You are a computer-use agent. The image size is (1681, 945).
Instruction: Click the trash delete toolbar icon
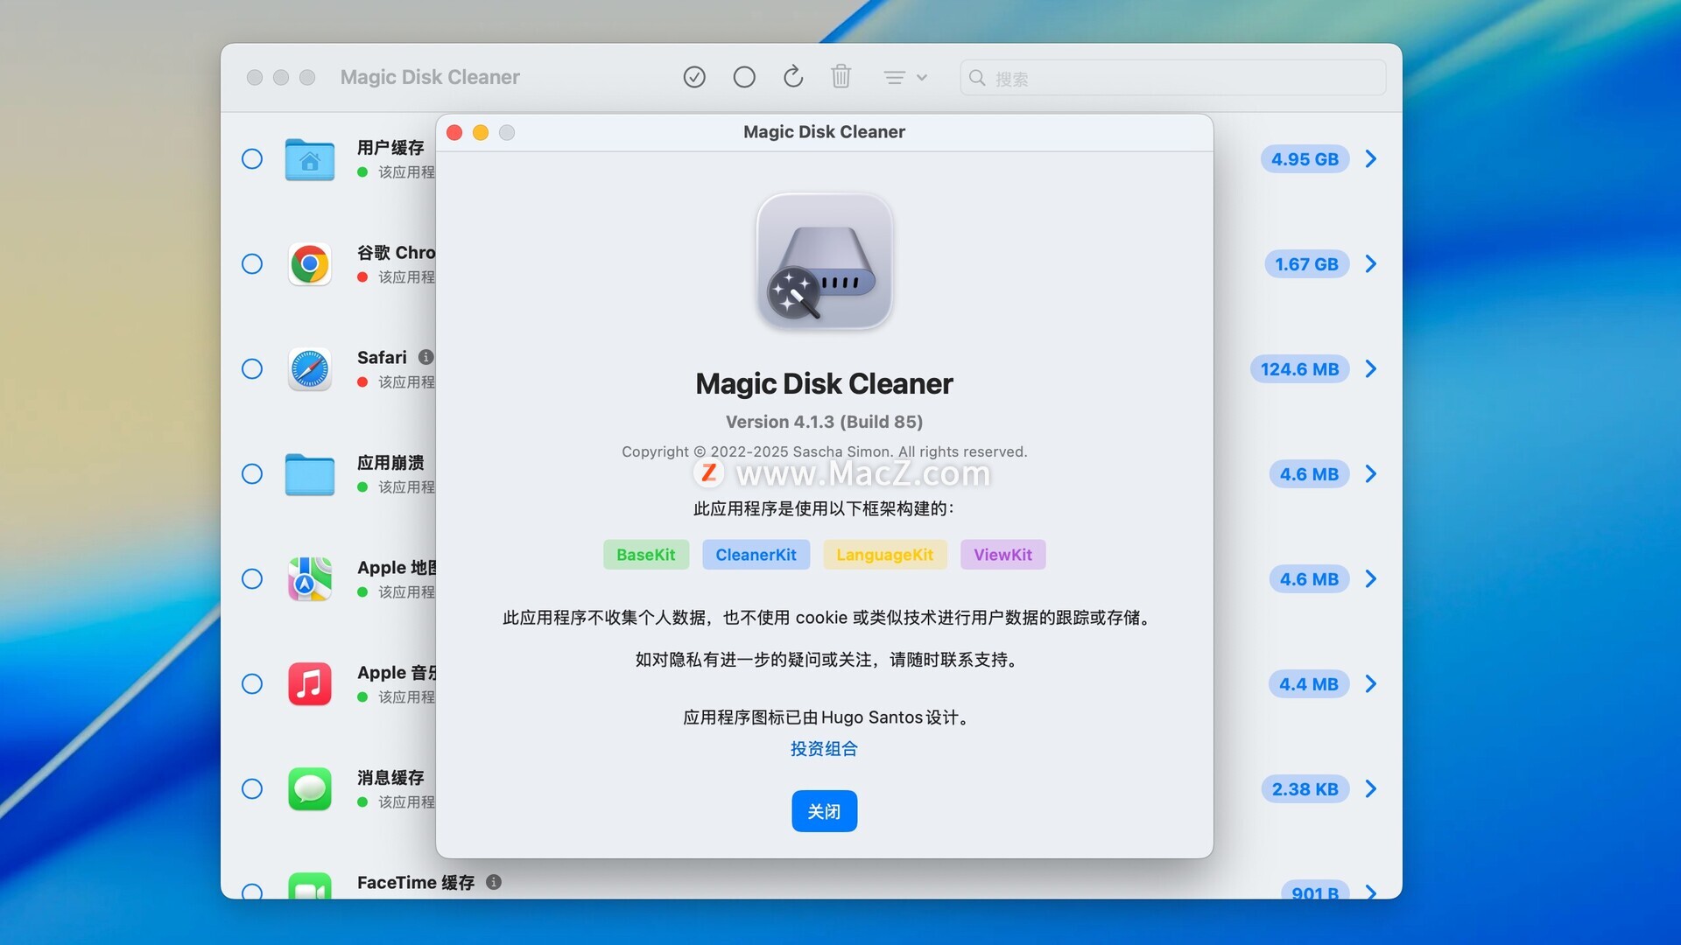[840, 77]
